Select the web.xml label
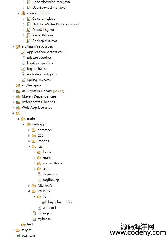This screenshot has height=238, width=167. tap(49, 208)
